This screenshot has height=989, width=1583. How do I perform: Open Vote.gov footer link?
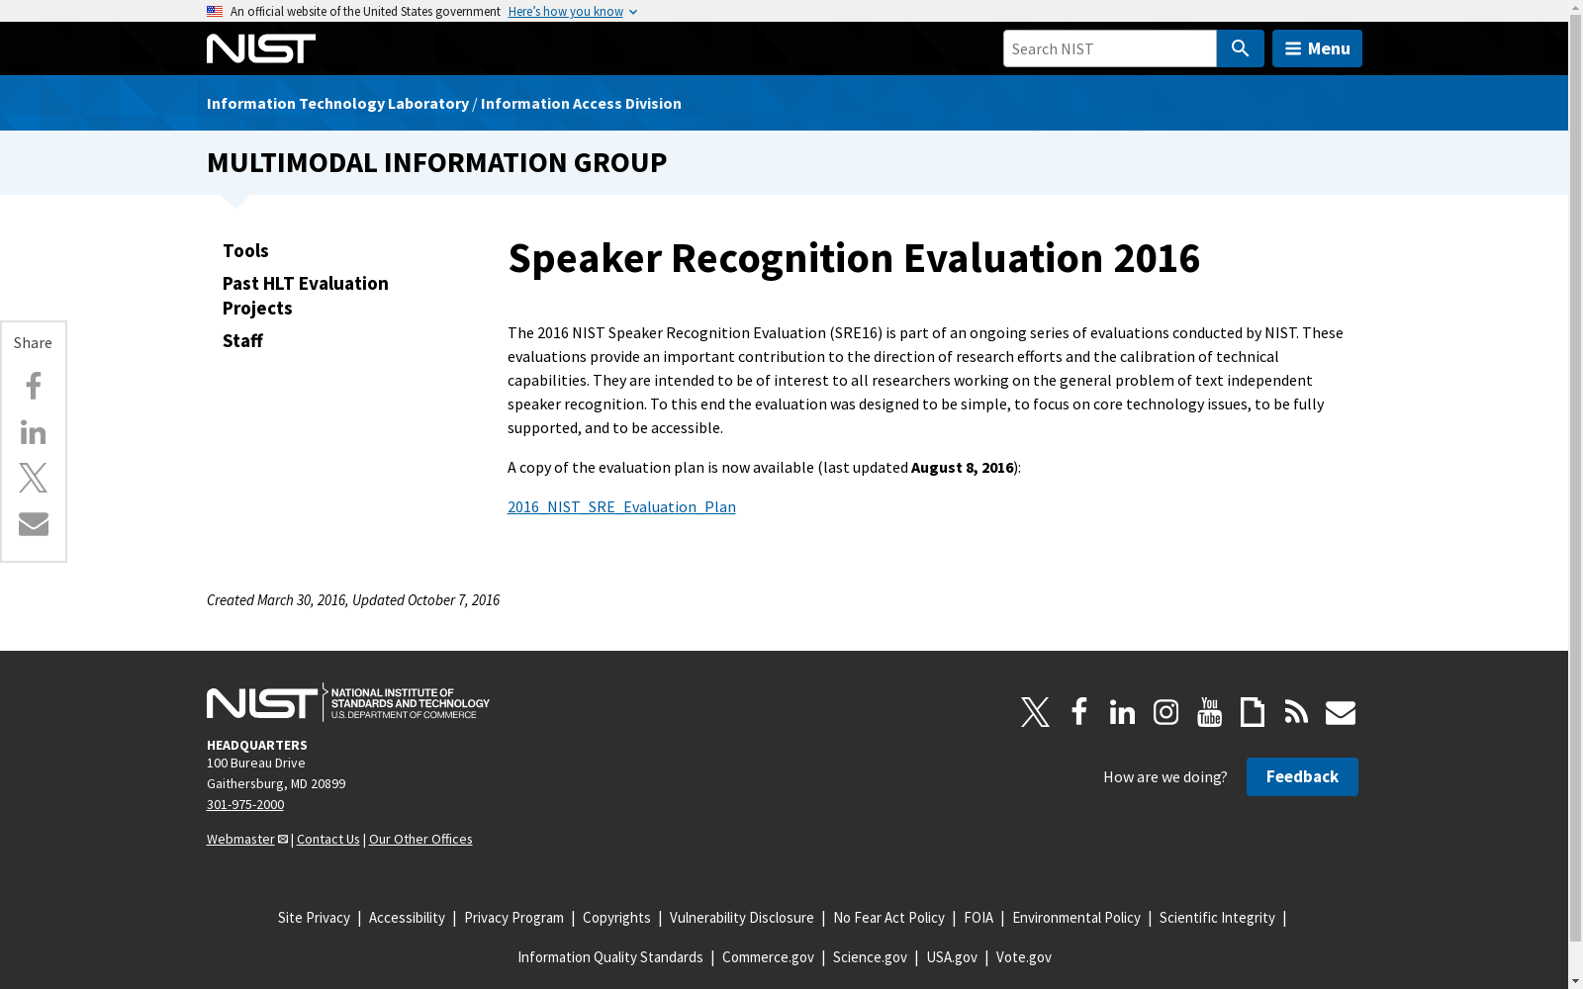point(1024,957)
